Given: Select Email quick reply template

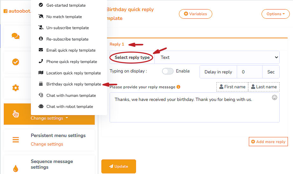Looking at the screenshot, I should [x=71, y=50].
